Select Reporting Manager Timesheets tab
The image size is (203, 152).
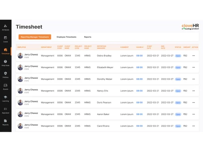[x=35, y=37]
